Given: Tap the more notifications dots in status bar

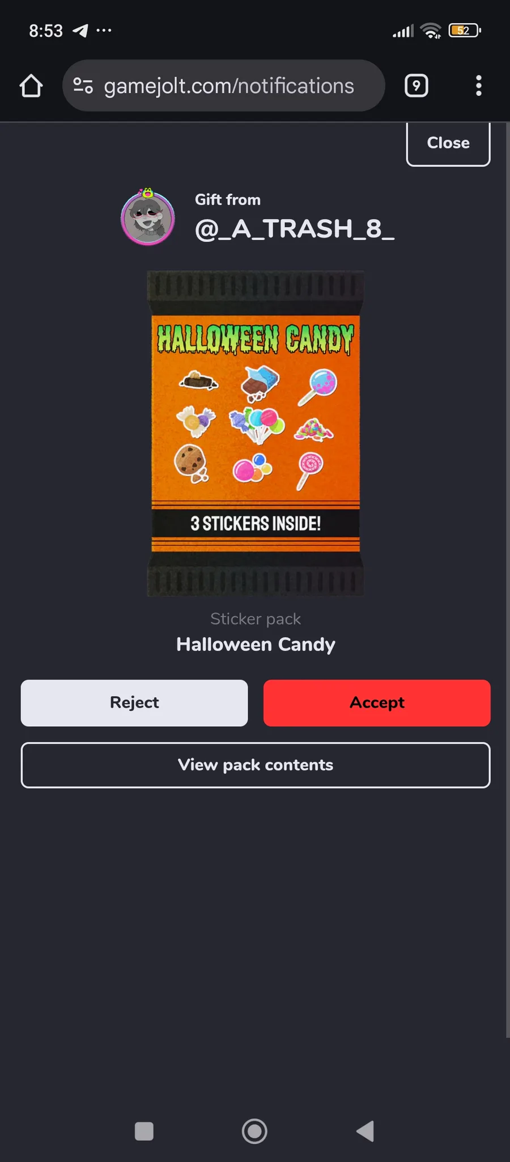Looking at the screenshot, I should point(104,30).
